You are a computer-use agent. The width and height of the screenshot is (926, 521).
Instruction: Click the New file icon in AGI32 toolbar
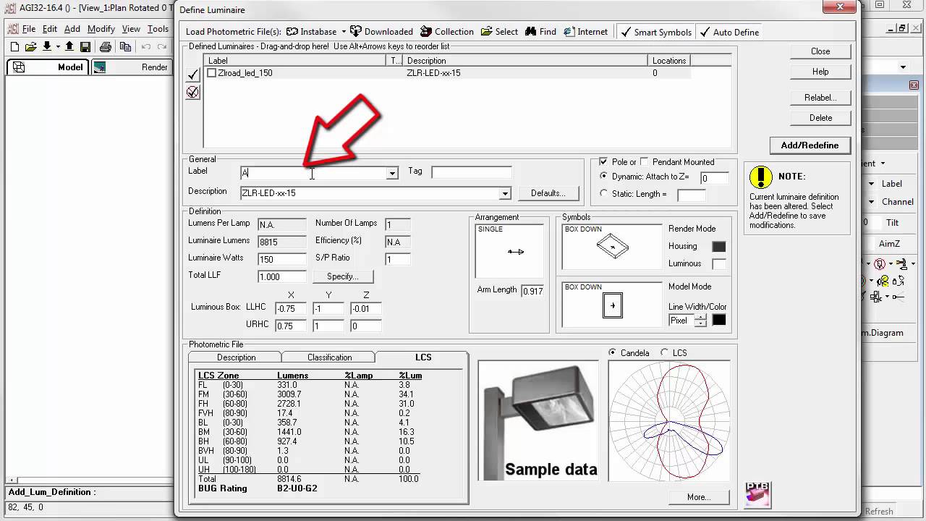pos(14,47)
